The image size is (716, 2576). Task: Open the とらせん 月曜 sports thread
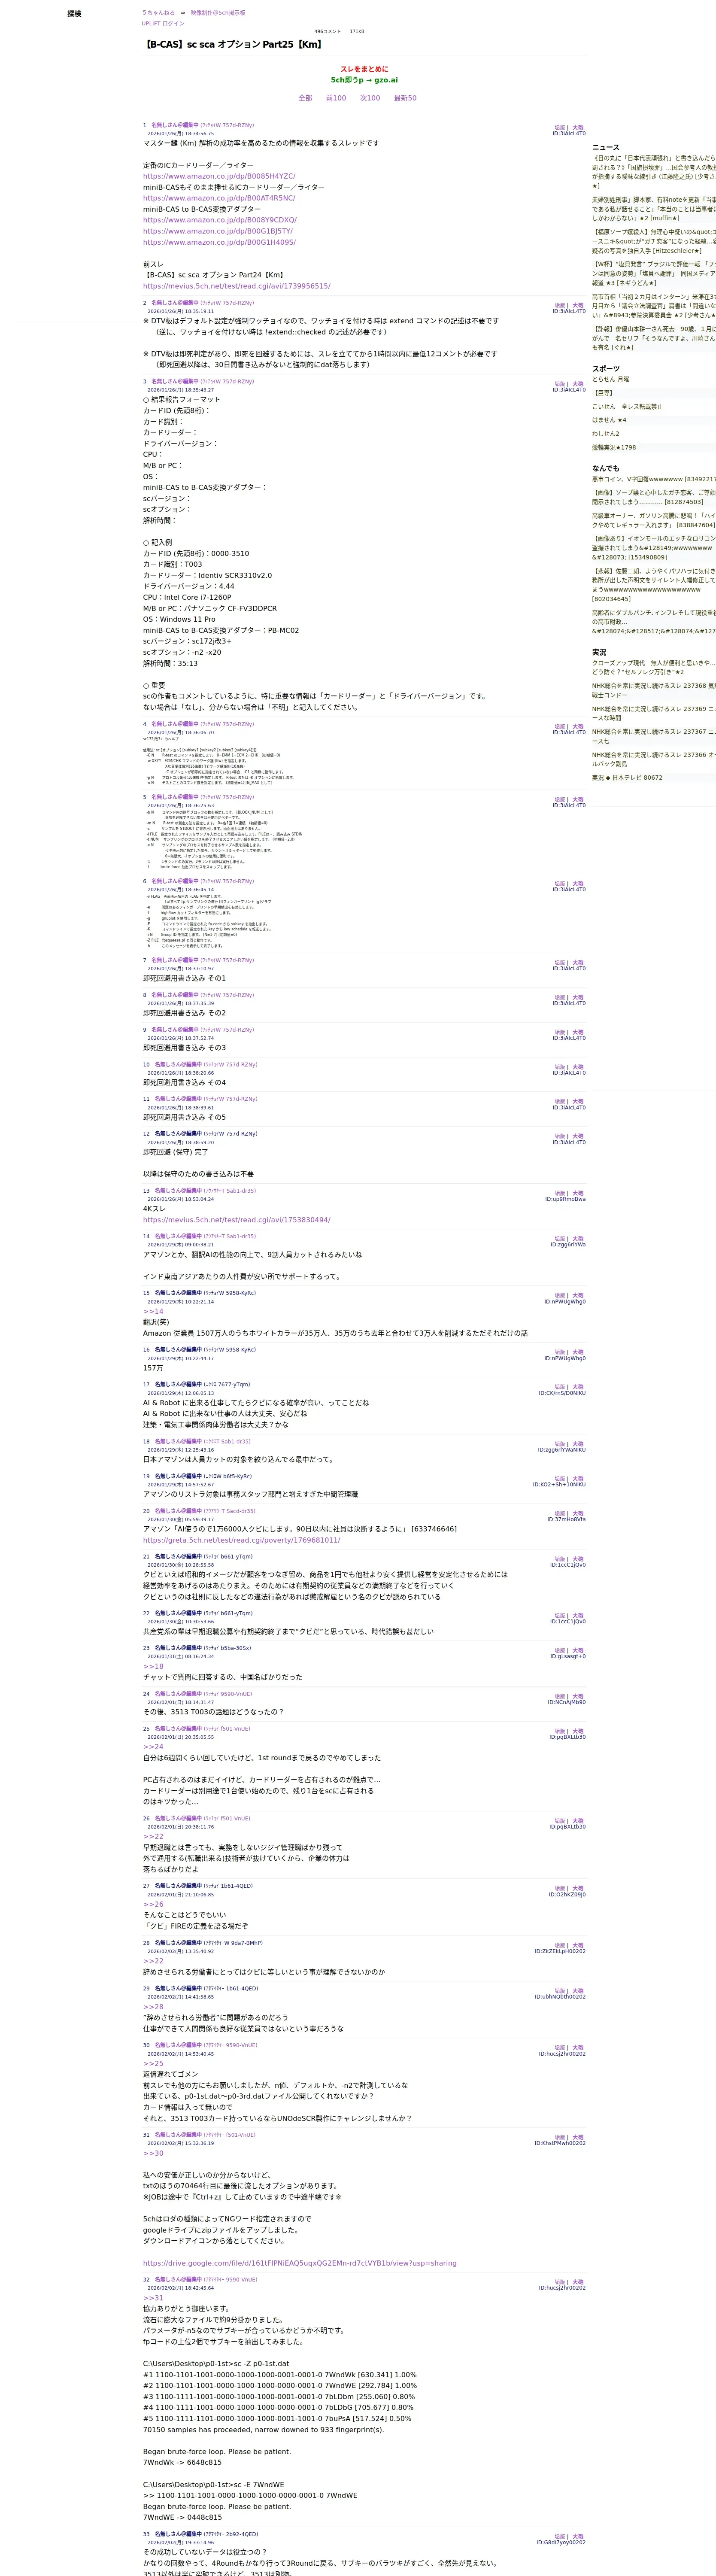tap(611, 380)
